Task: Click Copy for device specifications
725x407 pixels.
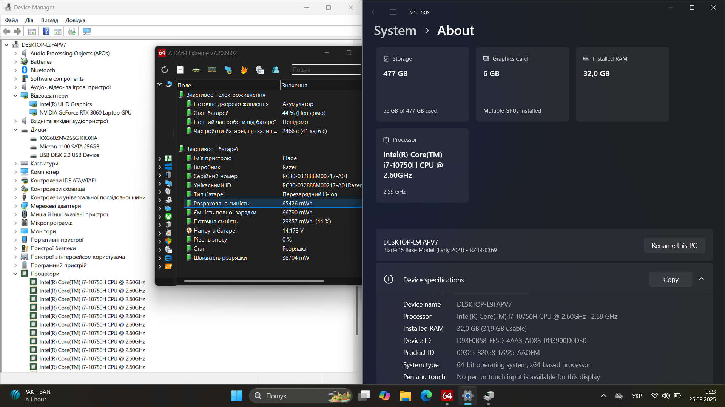Action: coord(670,280)
